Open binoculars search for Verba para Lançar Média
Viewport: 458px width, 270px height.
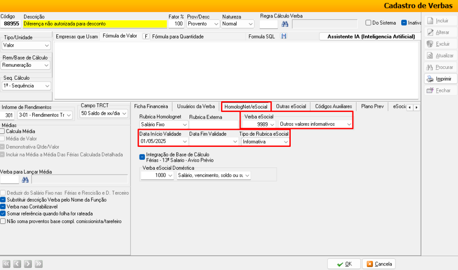pos(25,180)
